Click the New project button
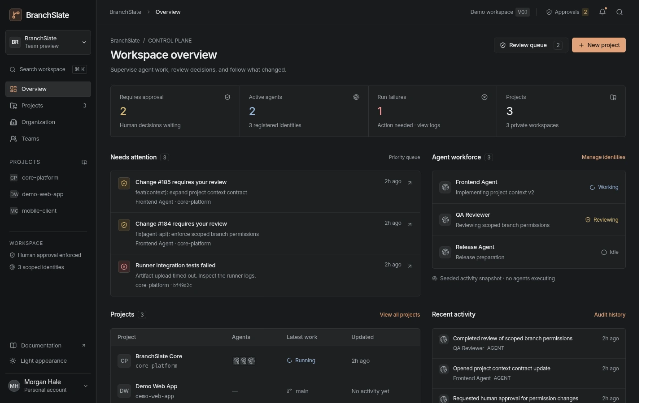 point(598,45)
